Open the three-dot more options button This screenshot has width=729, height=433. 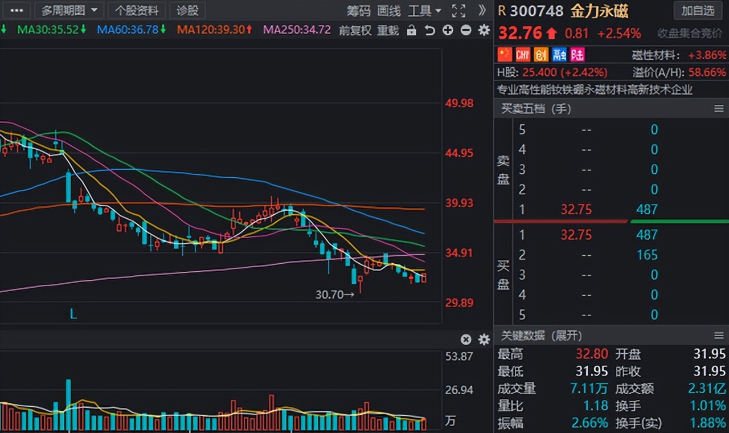(x=17, y=10)
